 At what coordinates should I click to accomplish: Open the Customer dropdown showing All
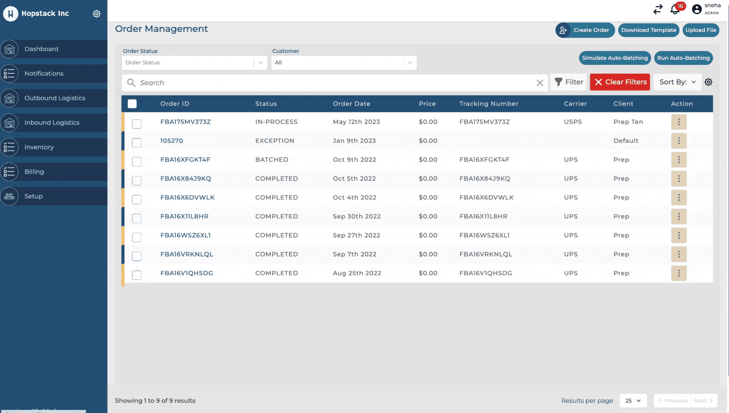click(x=344, y=63)
